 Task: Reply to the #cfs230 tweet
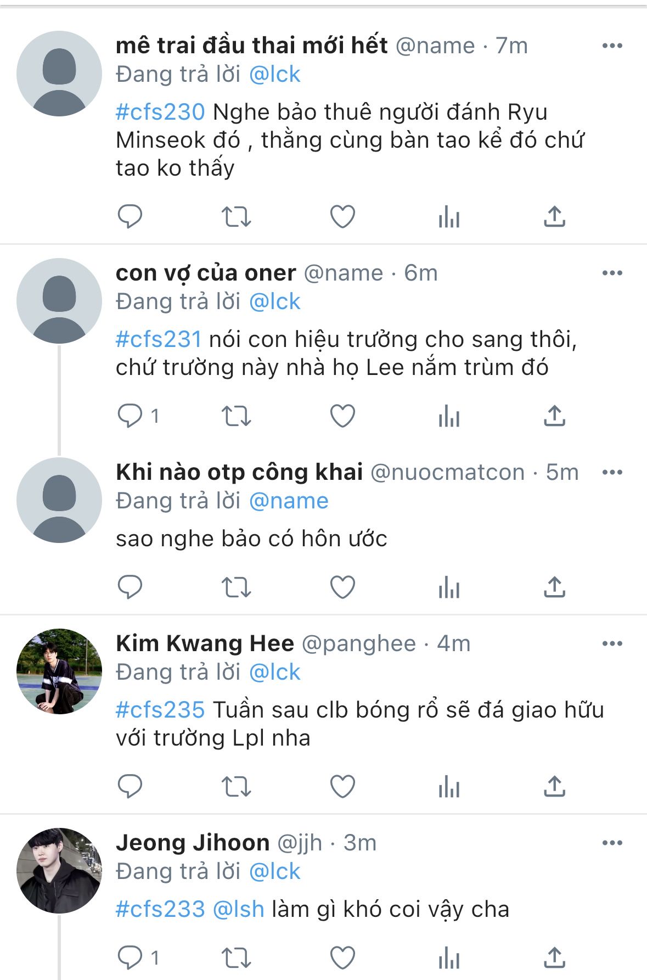click(x=130, y=216)
